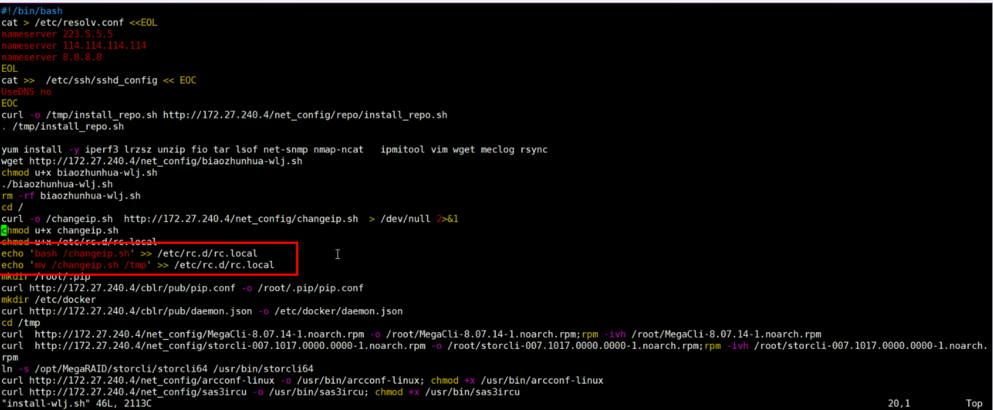Screen dimensions: 993x410
Task: Click the 'cat > /etc/resolv.conf <<EOL' line
Action: 79,22
